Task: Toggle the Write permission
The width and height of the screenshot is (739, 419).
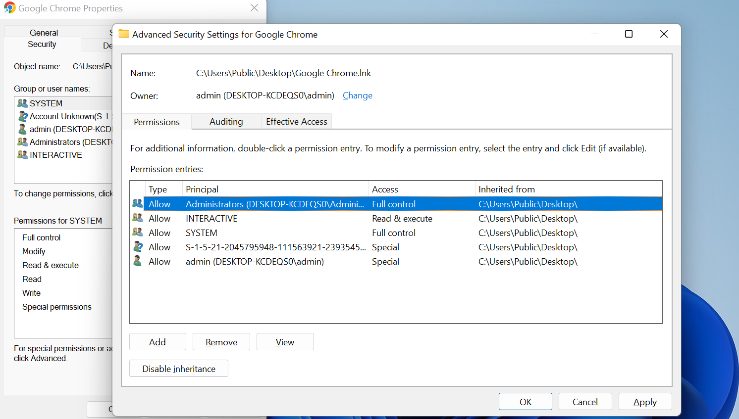Action: point(31,292)
